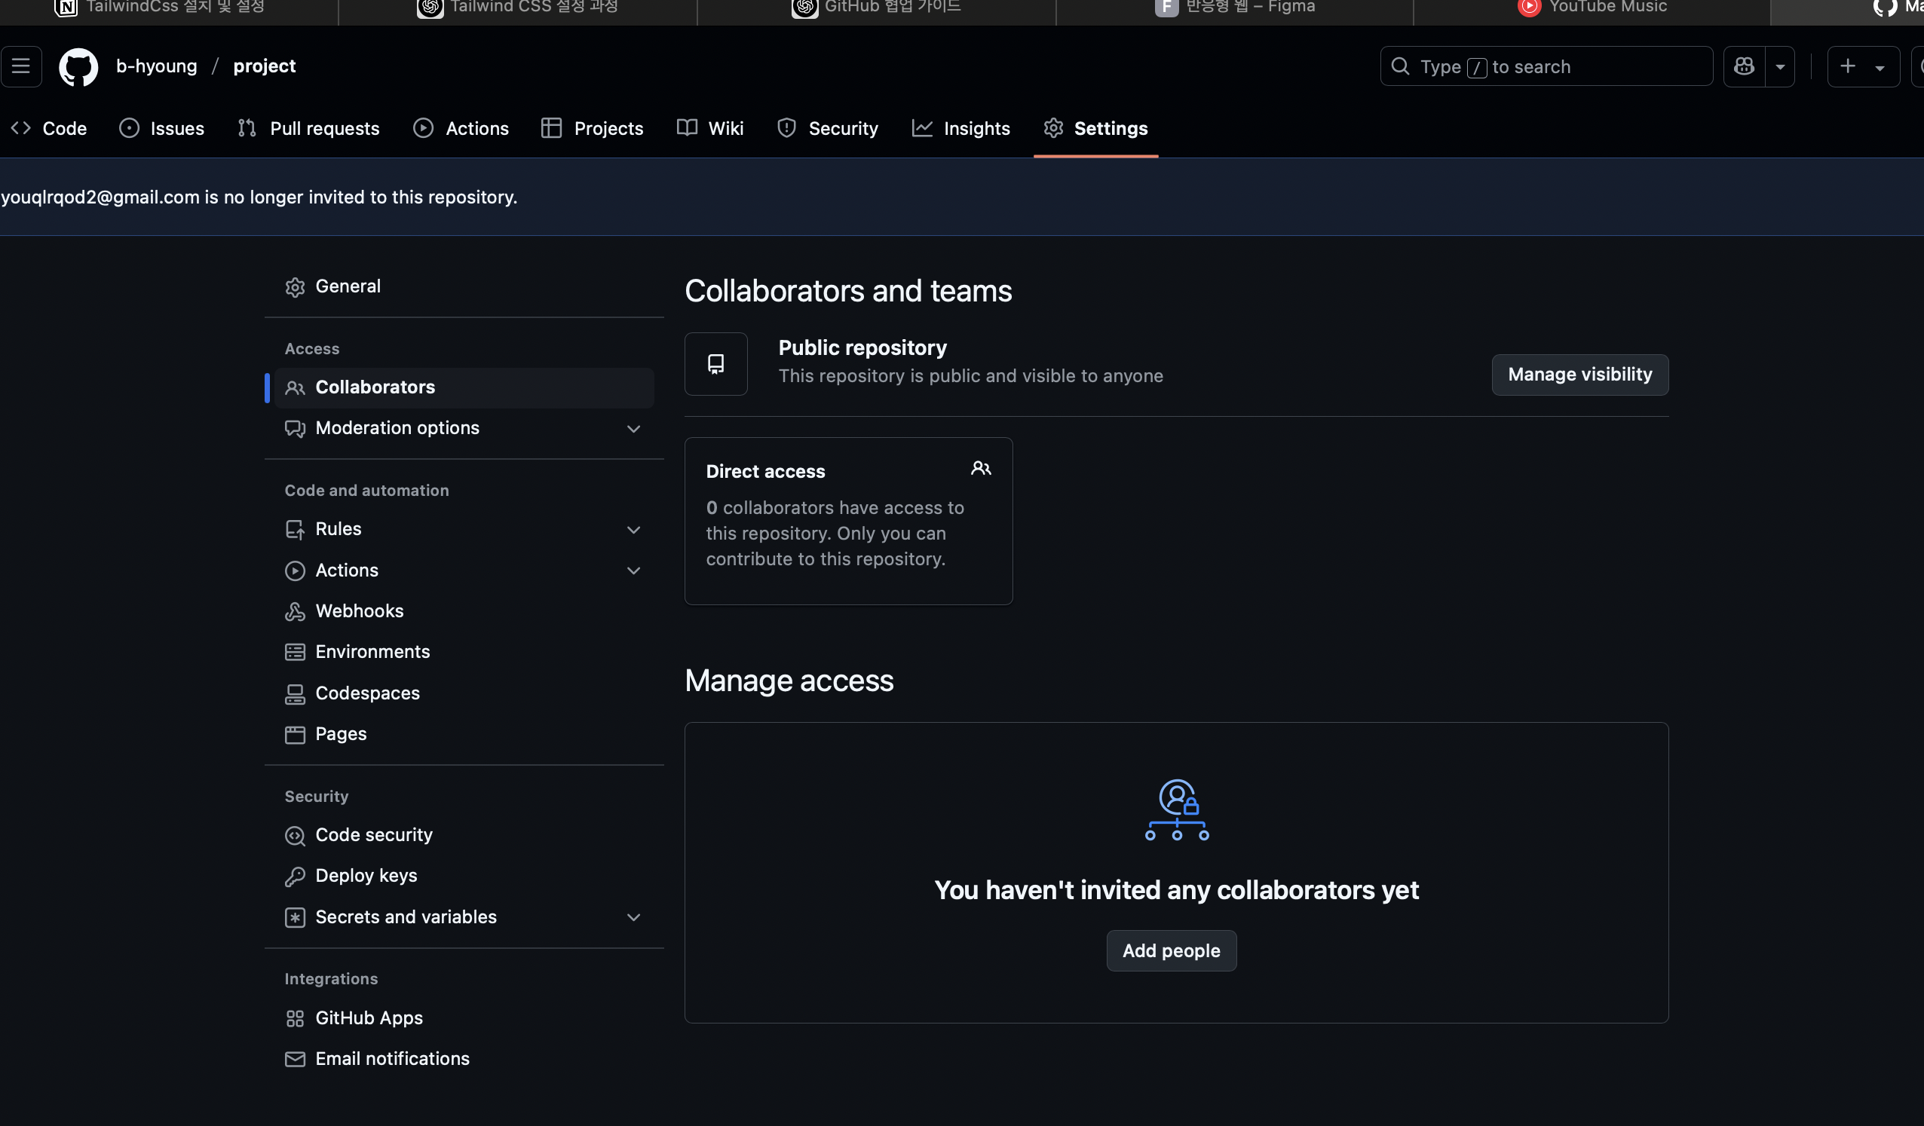Open Code security settings
The width and height of the screenshot is (1924, 1126).
(373, 834)
